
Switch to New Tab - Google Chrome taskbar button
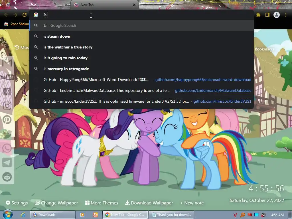point(125,215)
